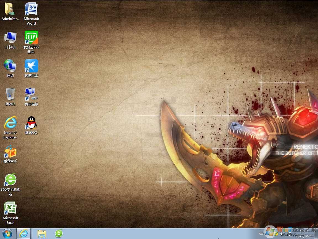Screen dimensions: 318x239
Task: Launch the 极速迅雷 shortcut
Action: (31, 69)
